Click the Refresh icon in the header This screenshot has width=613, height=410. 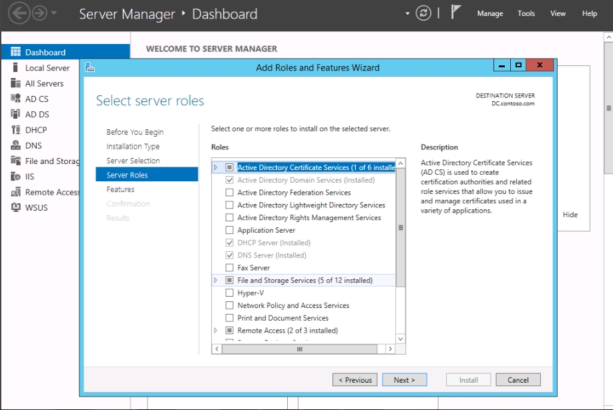point(423,13)
